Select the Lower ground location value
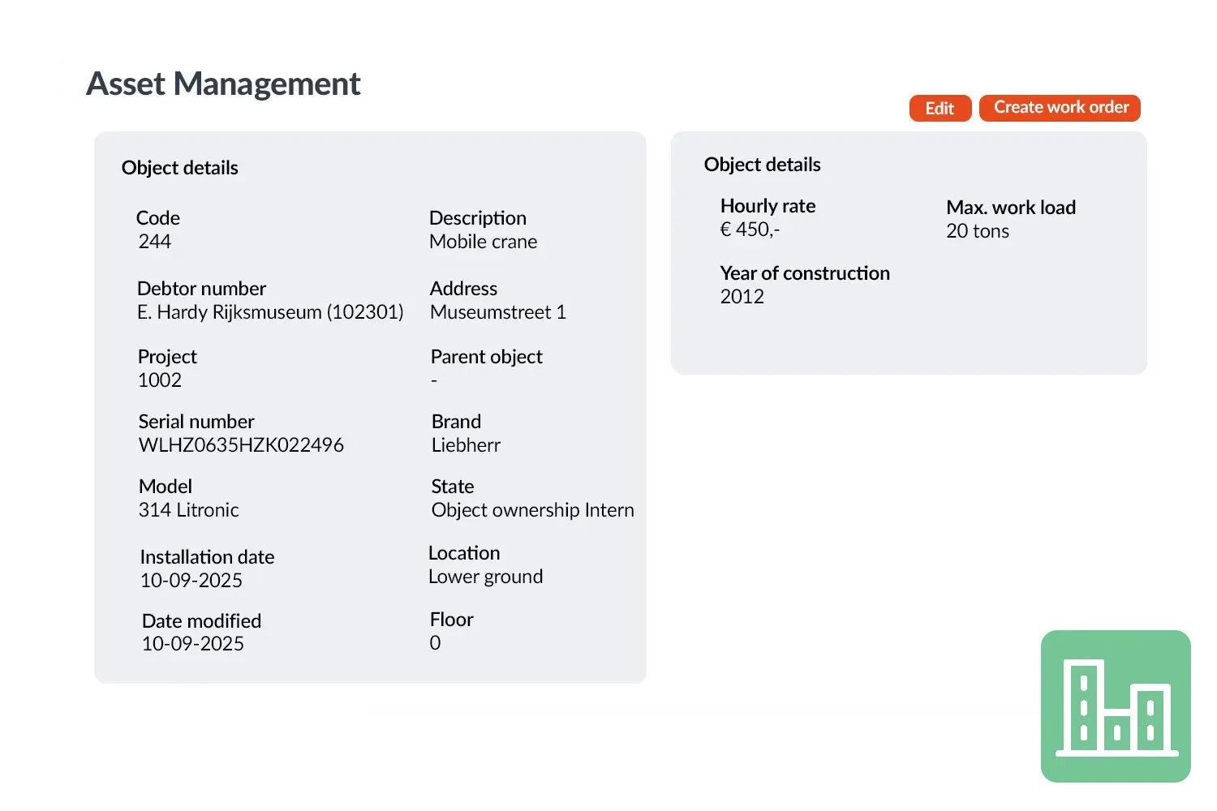The image size is (1217, 811). 485,577
